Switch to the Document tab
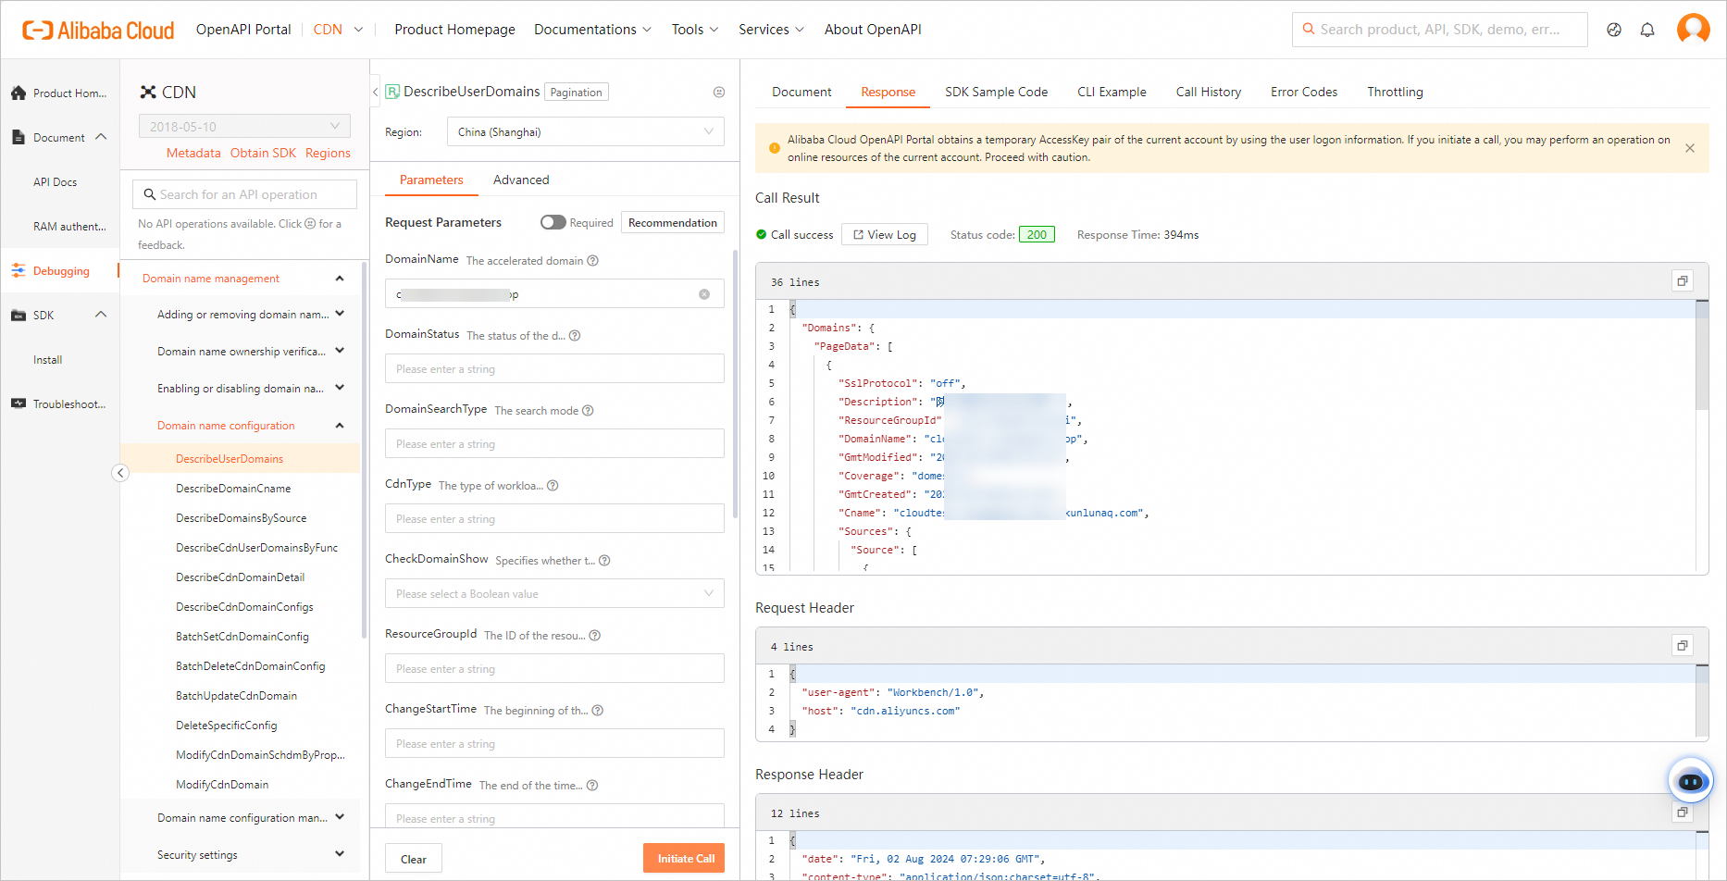Viewport: 1727px width, 881px height. (801, 92)
